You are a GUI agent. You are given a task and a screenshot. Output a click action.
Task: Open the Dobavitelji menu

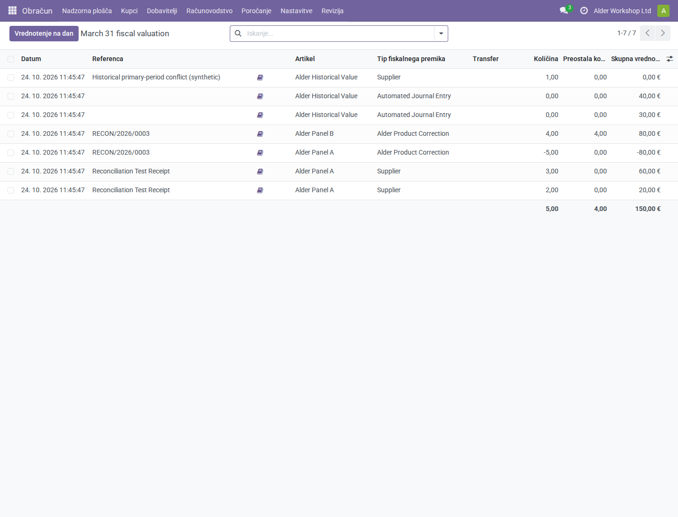[x=162, y=11]
